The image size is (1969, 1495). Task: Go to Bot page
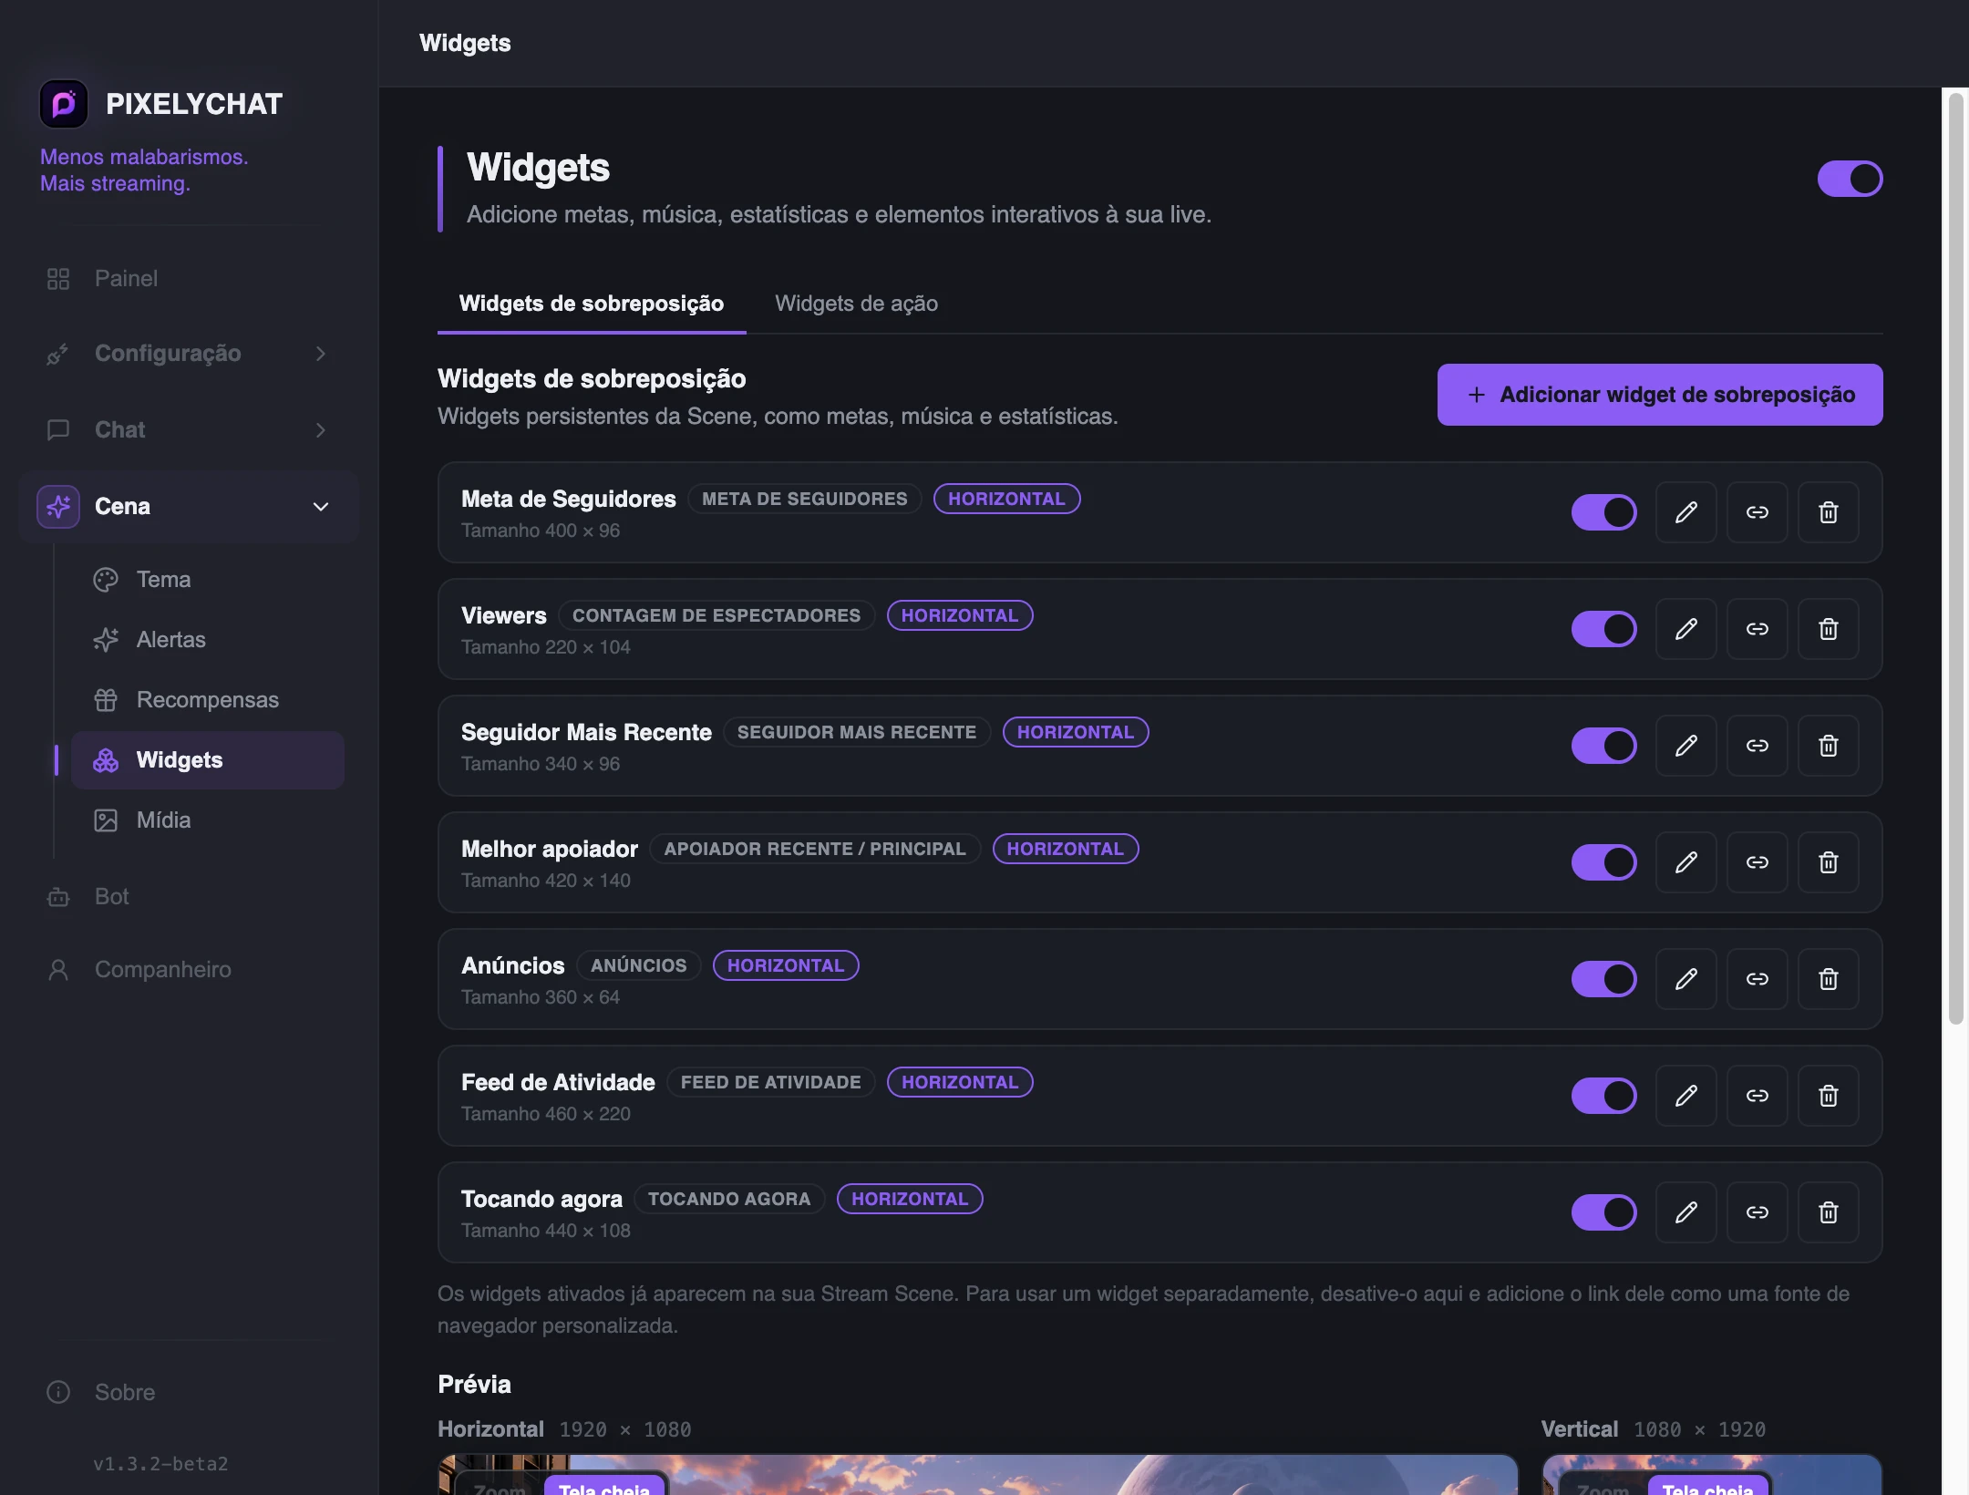(x=189, y=897)
